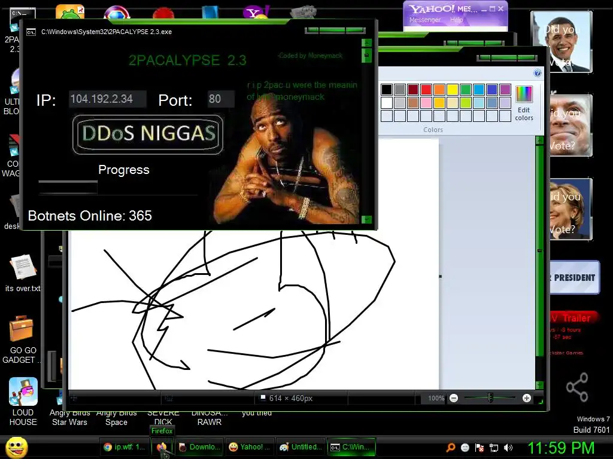This screenshot has height=459, width=613.
Task: Select the red color swatch
Action: [426, 90]
